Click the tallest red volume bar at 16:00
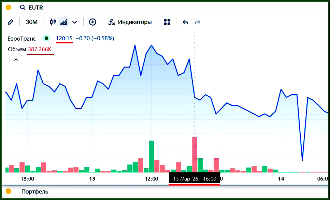This screenshot has width=330, height=200. 195,155
